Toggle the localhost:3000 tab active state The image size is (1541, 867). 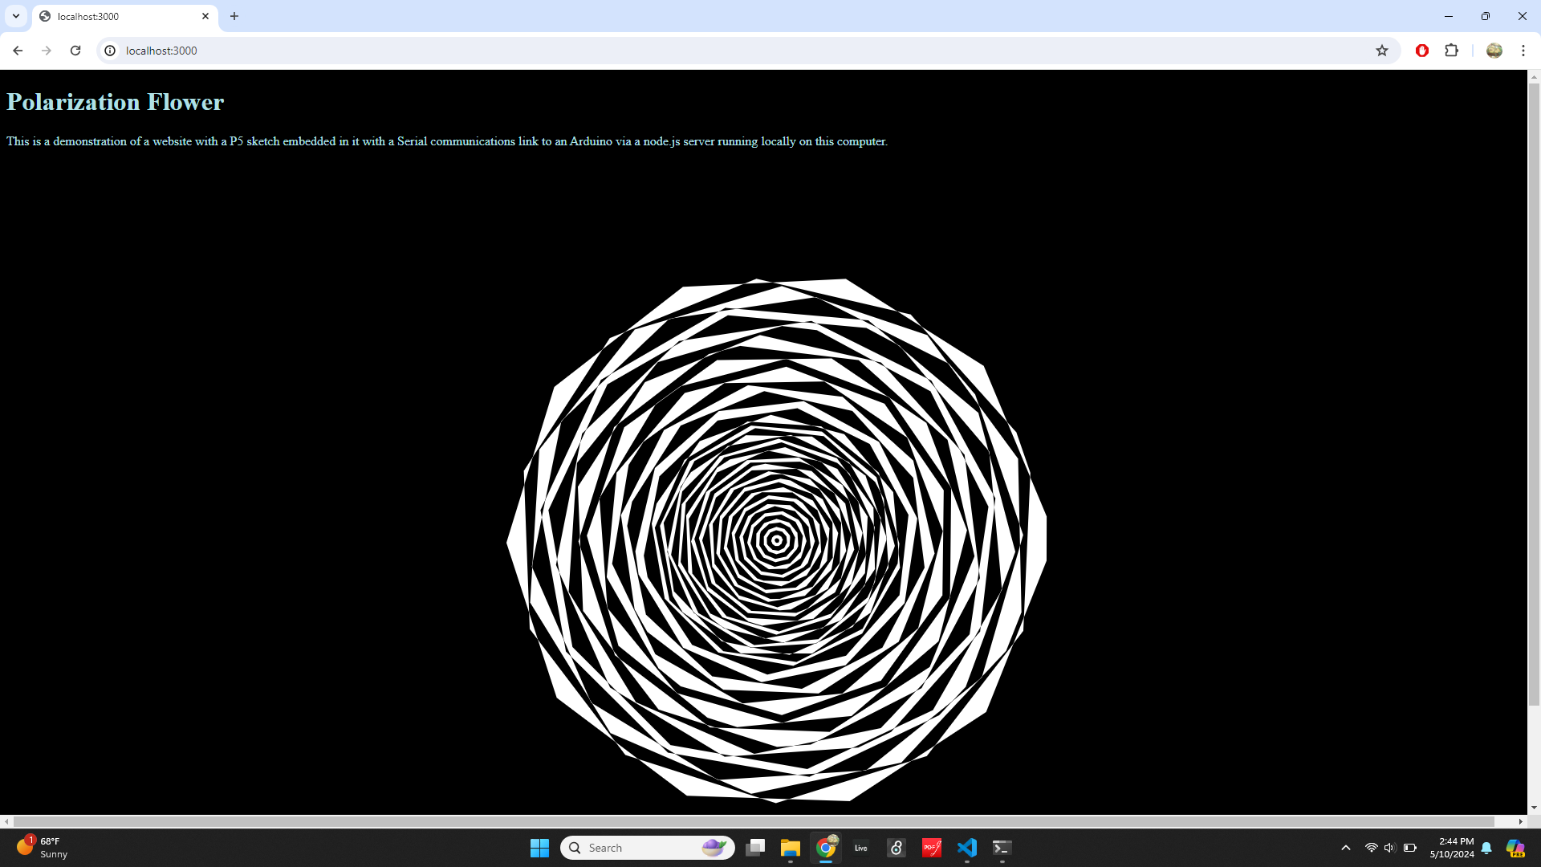(119, 16)
